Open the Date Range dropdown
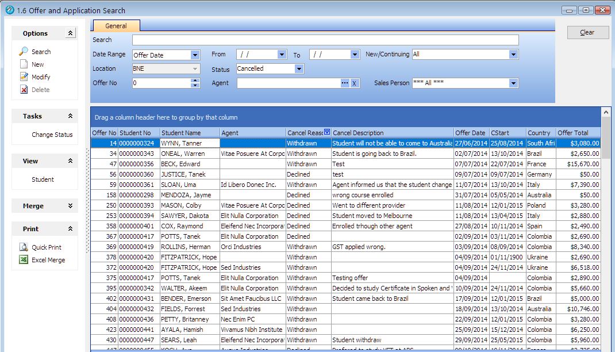This screenshot has width=615, height=352. pos(195,55)
